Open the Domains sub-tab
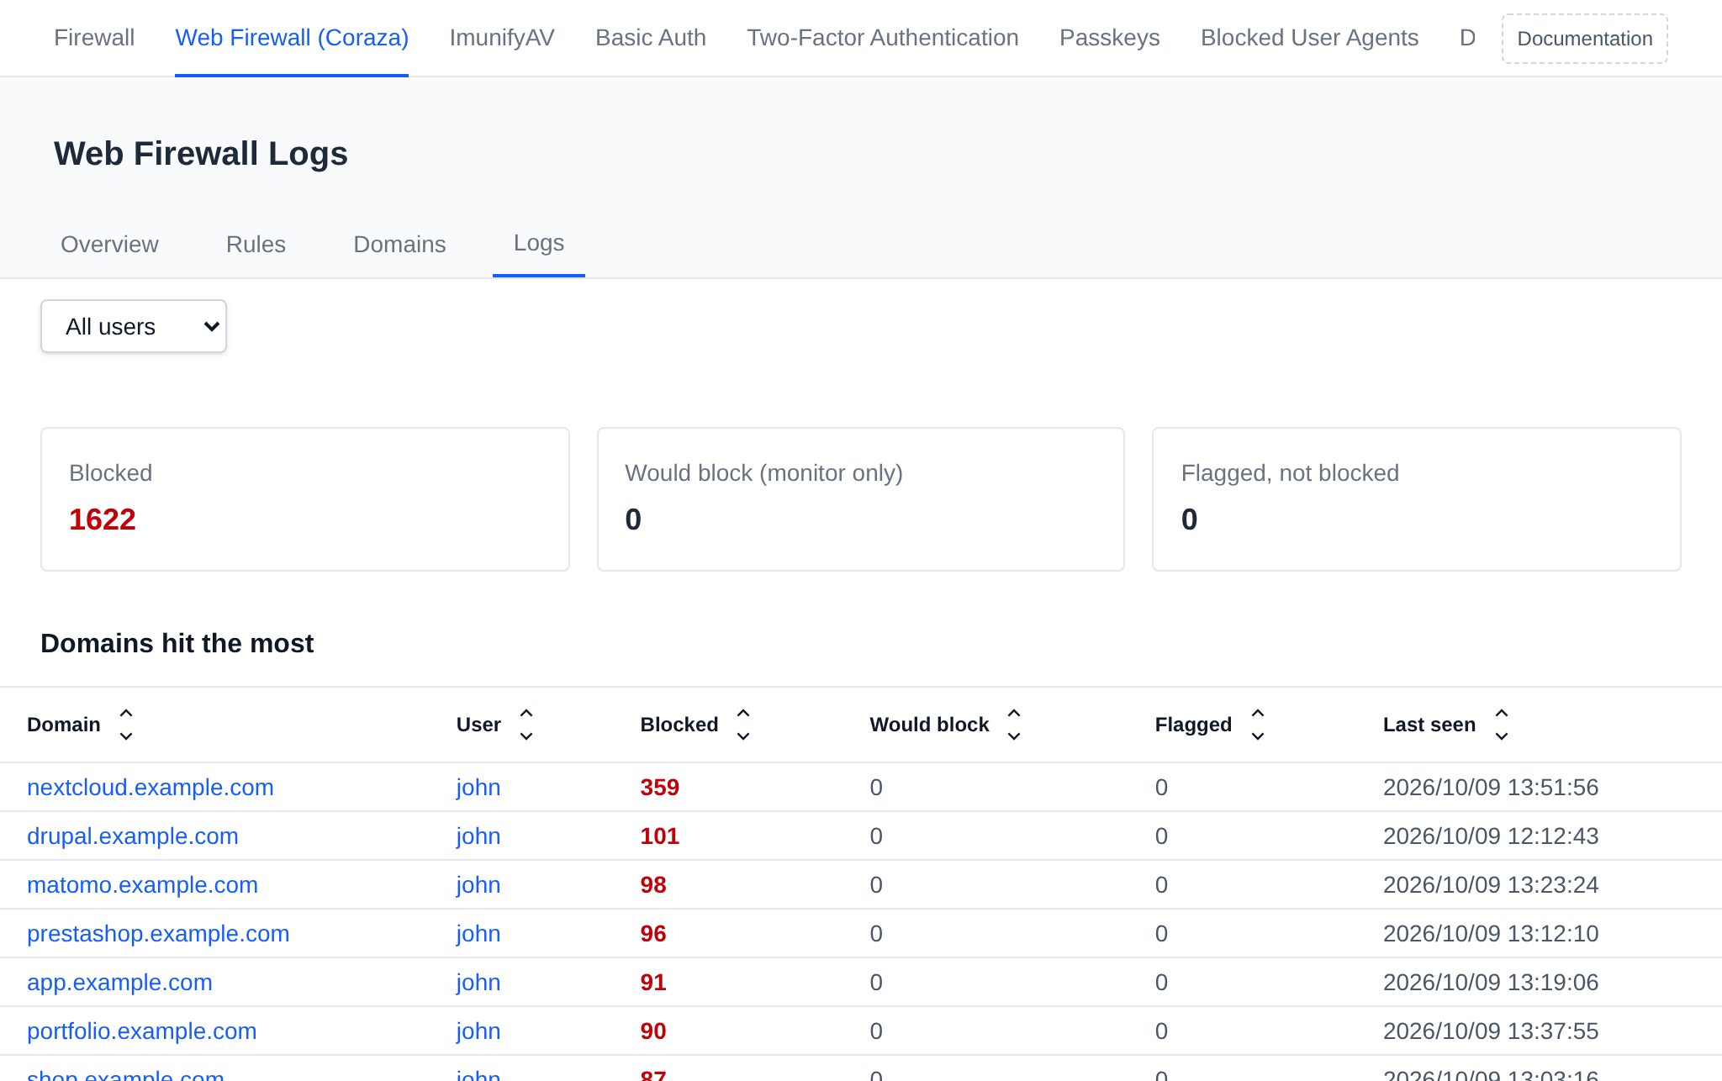Viewport: 1722px width, 1081px height. tap(399, 245)
